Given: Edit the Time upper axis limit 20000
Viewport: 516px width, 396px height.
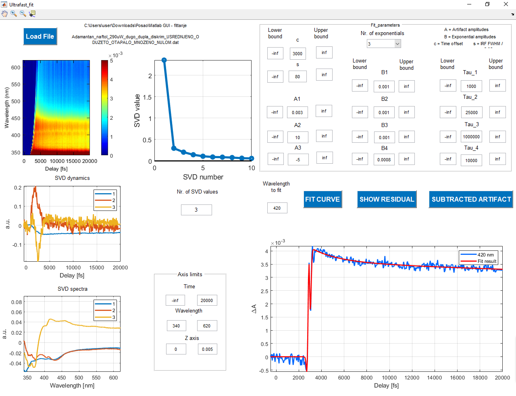Looking at the screenshot, I should [x=207, y=300].
